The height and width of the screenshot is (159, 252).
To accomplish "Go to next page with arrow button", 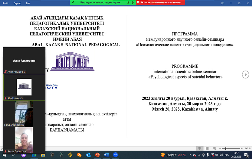I will coord(246,74).
